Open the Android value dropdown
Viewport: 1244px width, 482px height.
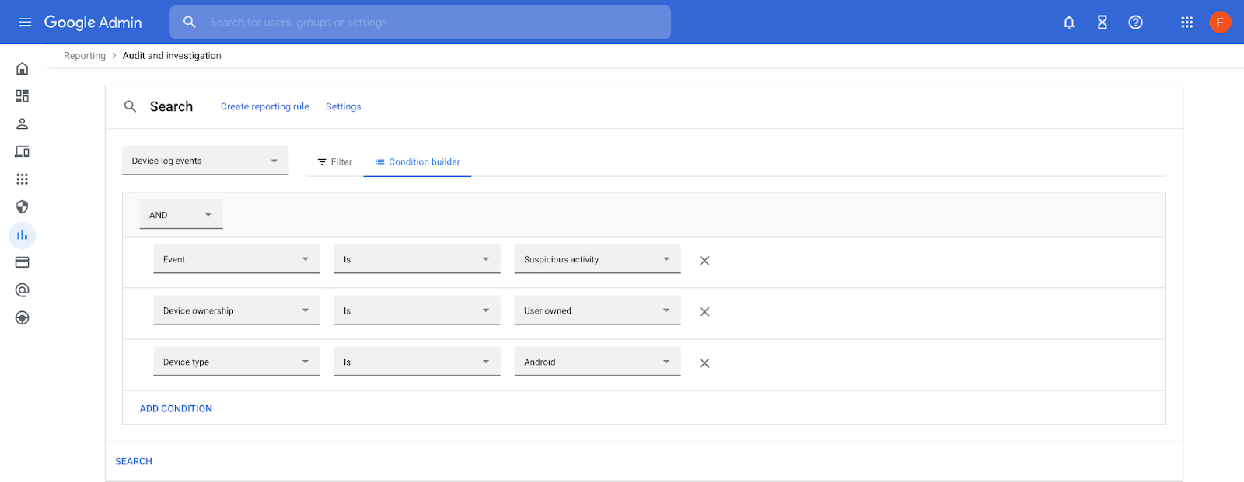pos(597,362)
